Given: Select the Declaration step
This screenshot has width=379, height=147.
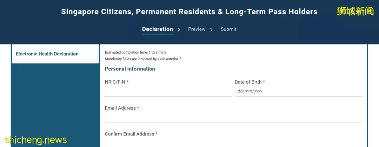Looking at the screenshot, I should coord(157,29).
